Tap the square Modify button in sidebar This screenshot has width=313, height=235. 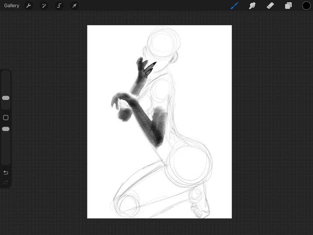6,118
